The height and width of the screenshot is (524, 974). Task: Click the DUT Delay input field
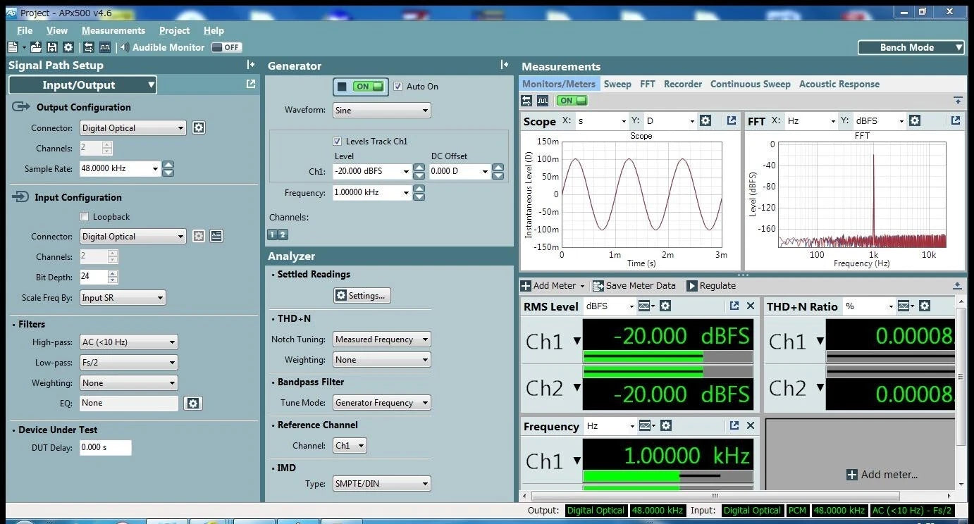pos(105,447)
